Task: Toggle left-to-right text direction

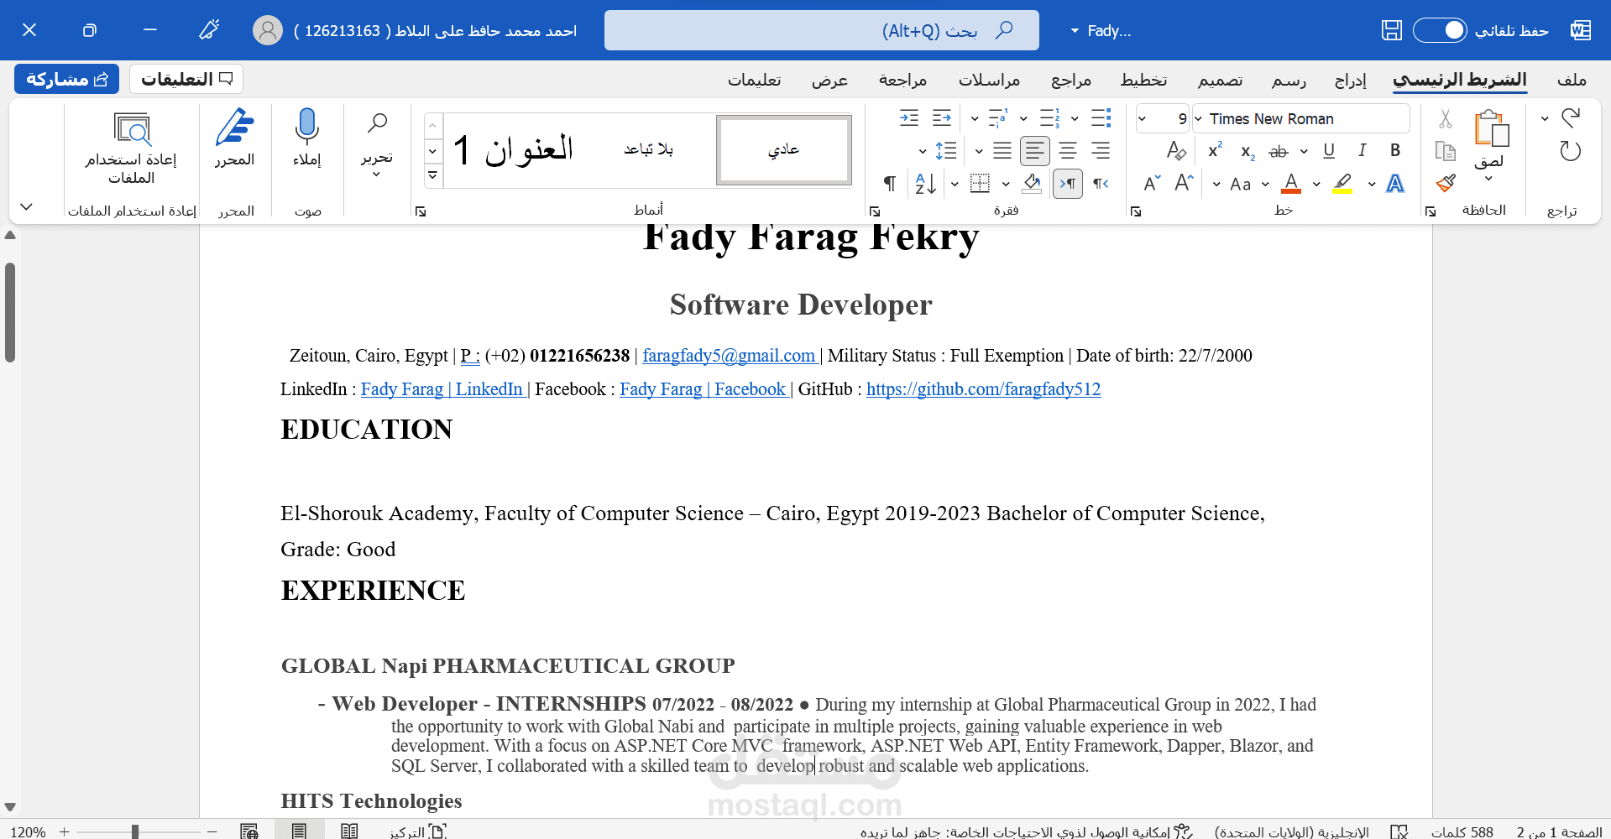Action: pos(1068,184)
